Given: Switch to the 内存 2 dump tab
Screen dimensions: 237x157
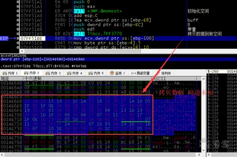Looking at the screenshot, I should [32, 73].
